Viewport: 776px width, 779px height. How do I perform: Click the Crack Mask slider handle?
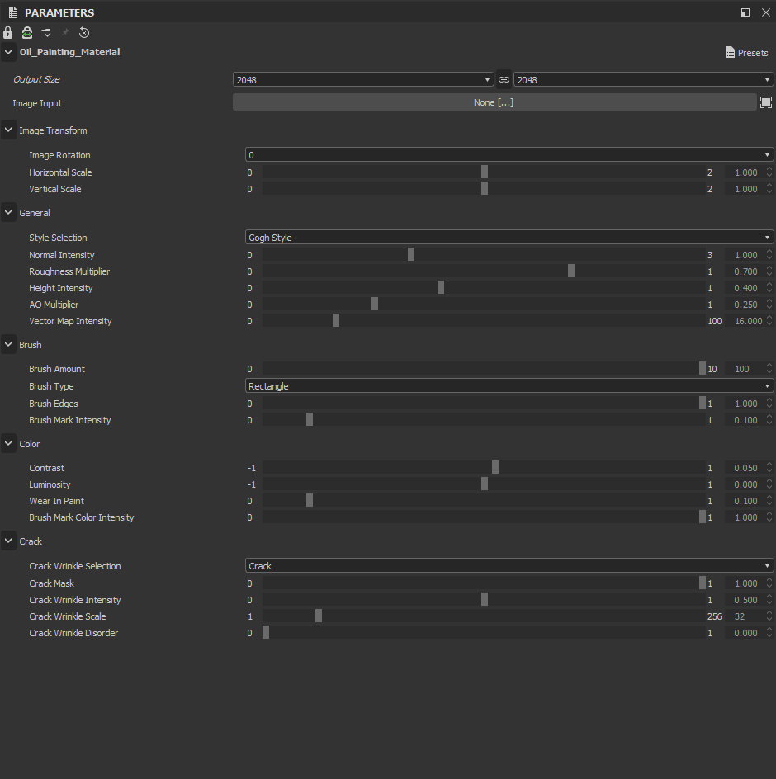703,583
